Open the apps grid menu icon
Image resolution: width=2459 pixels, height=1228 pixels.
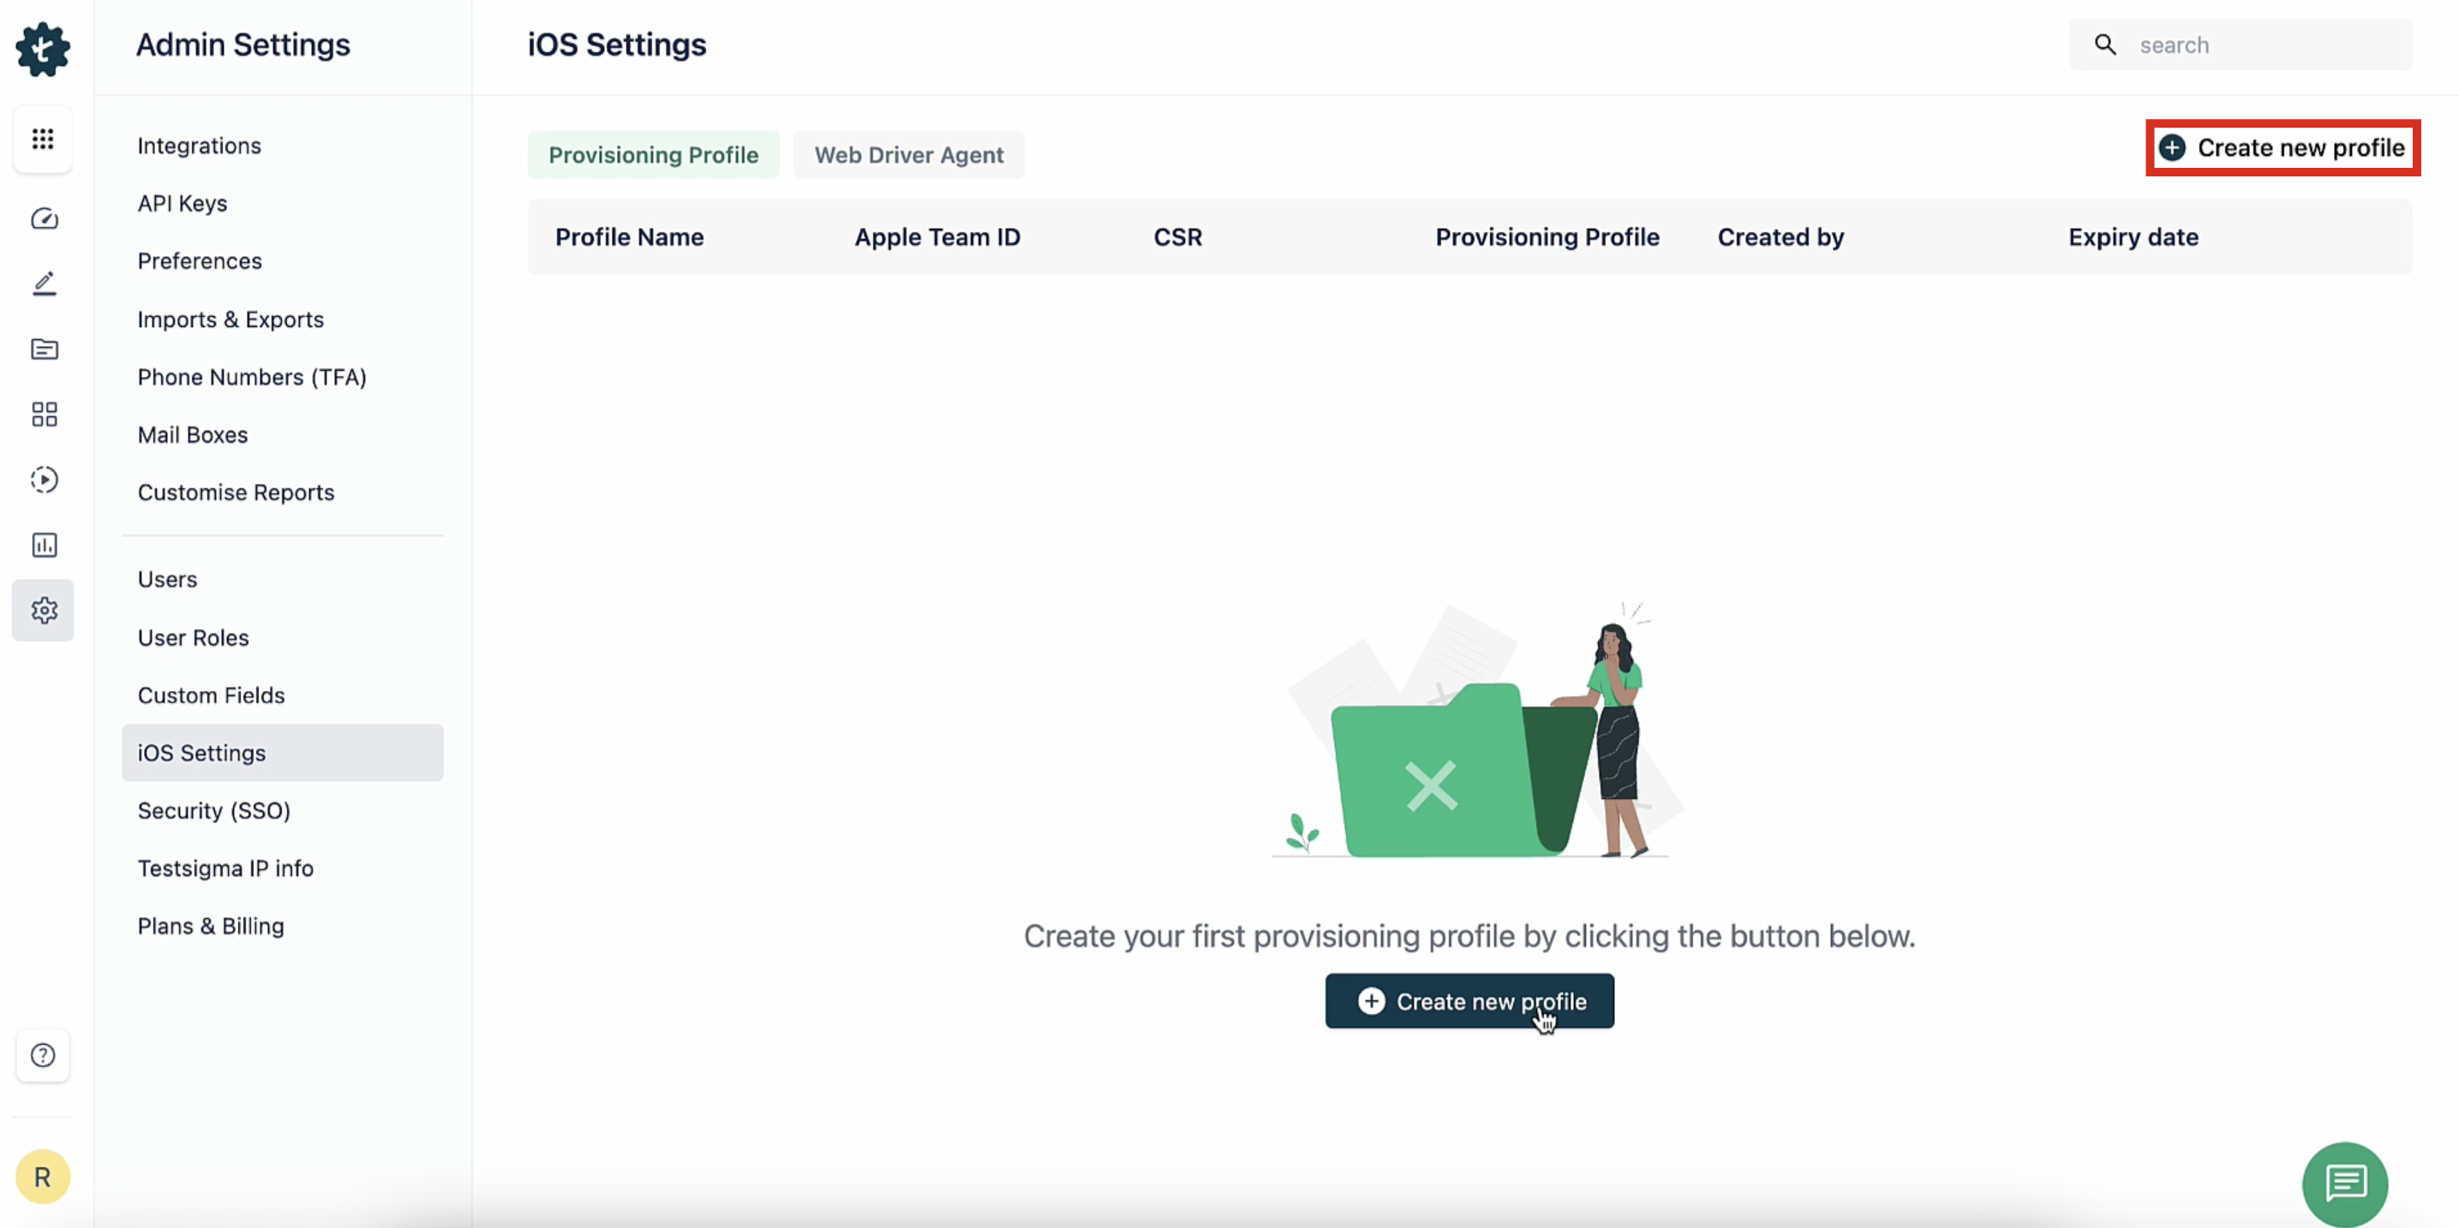pos(43,140)
